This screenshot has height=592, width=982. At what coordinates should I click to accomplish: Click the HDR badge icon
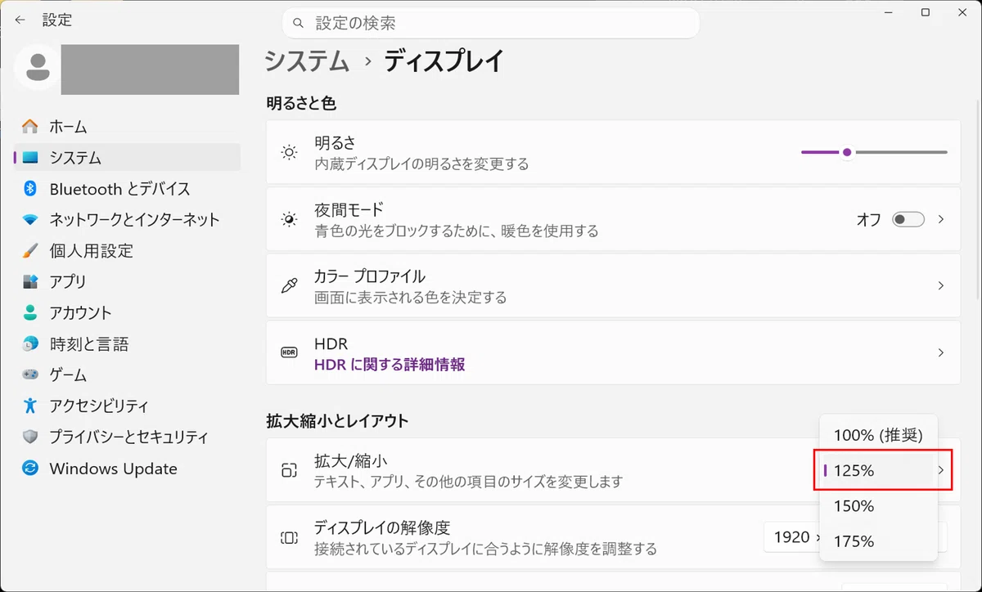289,352
